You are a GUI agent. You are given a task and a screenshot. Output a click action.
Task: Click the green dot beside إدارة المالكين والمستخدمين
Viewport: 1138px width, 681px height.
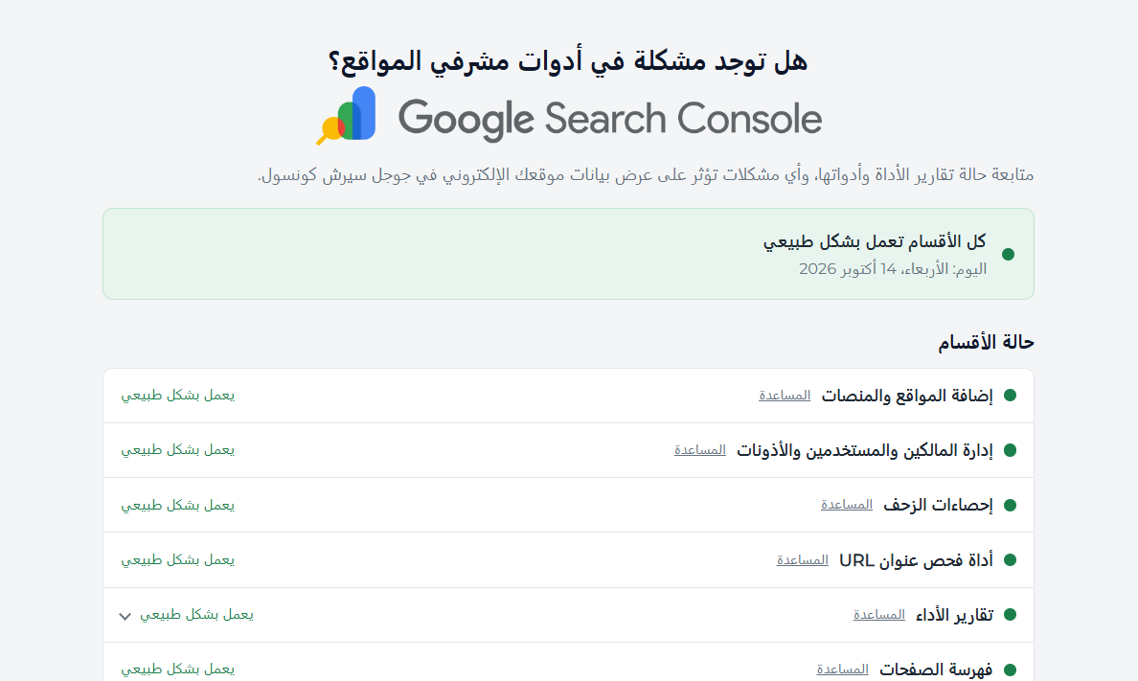pyautogui.click(x=1010, y=450)
